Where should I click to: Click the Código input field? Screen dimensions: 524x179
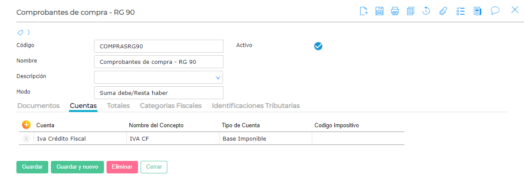pyautogui.click(x=158, y=46)
